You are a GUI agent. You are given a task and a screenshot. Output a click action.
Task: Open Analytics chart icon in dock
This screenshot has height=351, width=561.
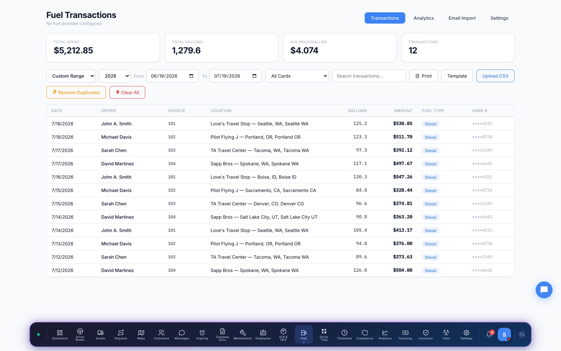[385, 334]
